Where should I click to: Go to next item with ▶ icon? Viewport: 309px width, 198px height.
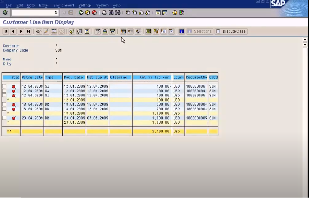click(21, 31)
